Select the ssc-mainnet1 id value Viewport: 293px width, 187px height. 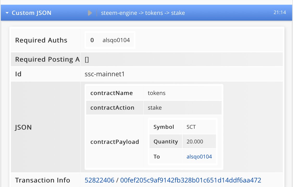point(105,74)
